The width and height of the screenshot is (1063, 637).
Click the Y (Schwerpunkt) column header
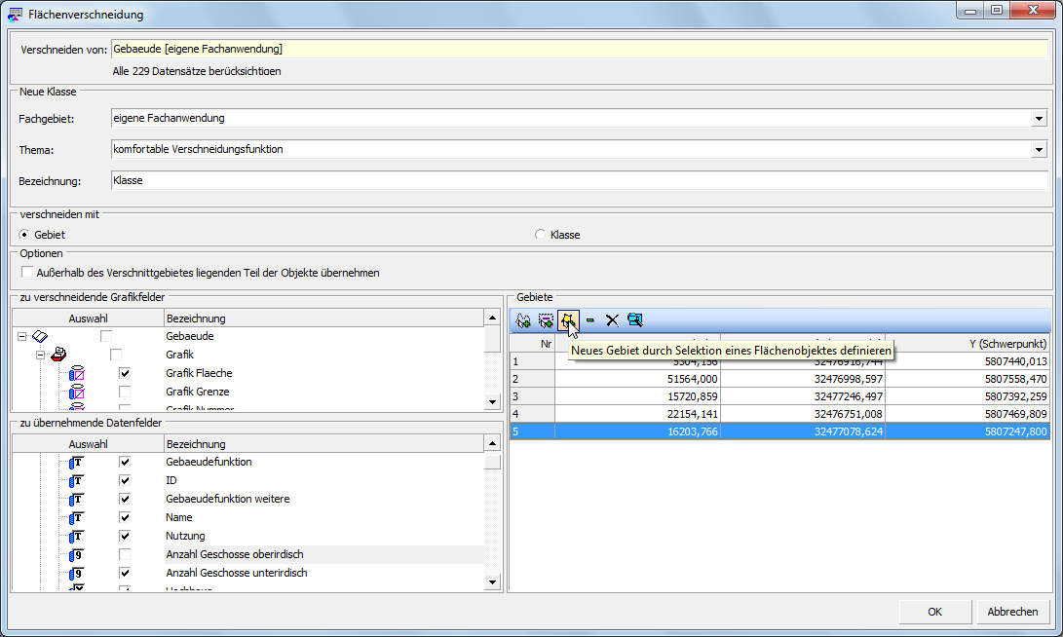968,344
